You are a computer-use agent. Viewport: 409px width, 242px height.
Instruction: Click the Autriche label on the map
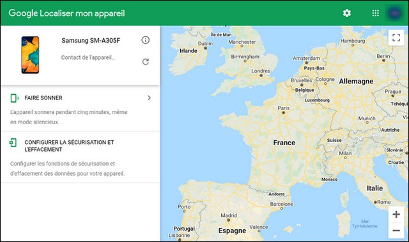coord(390,130)
